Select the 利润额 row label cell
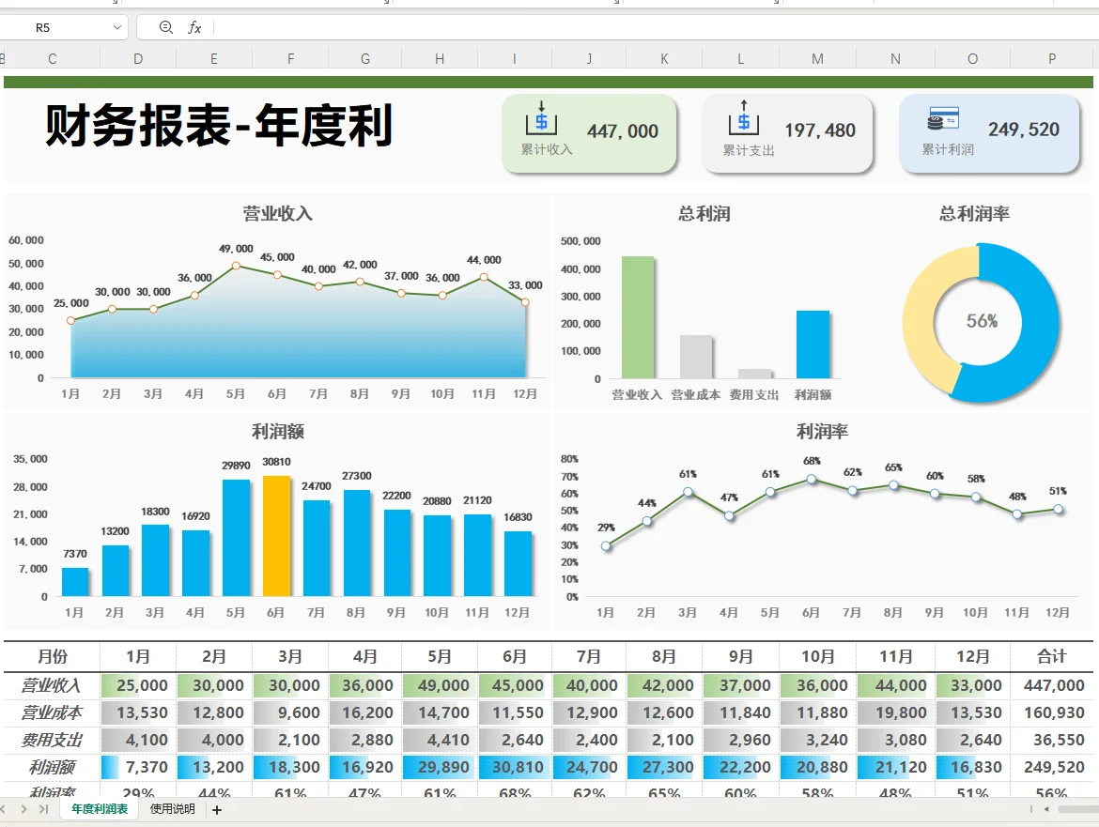Screen dimensions: 1099x827 52,767
